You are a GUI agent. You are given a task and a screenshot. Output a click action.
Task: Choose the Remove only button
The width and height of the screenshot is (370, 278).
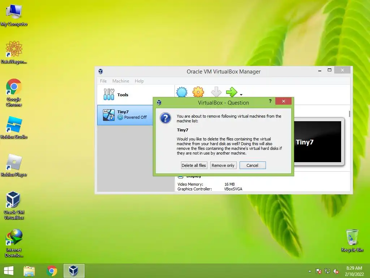click(223, 165)
